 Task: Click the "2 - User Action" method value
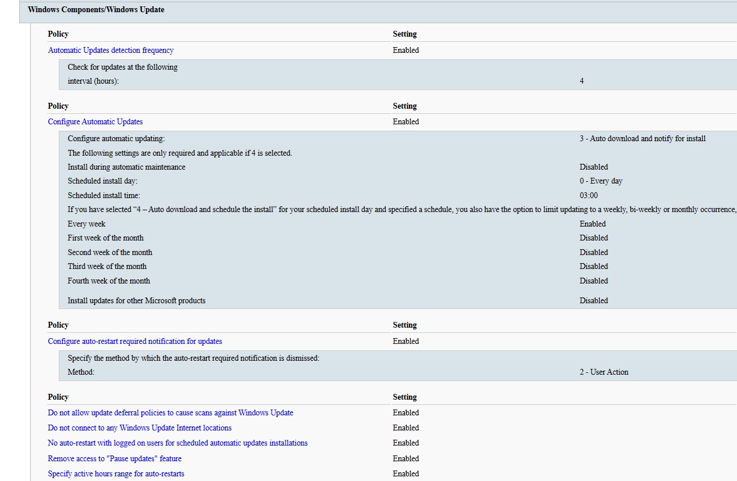tap(604, 372)
